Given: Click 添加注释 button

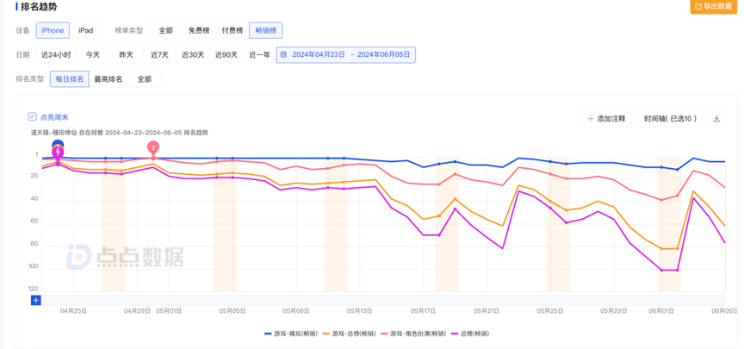Looking at the screenshot, I should 606,119.
